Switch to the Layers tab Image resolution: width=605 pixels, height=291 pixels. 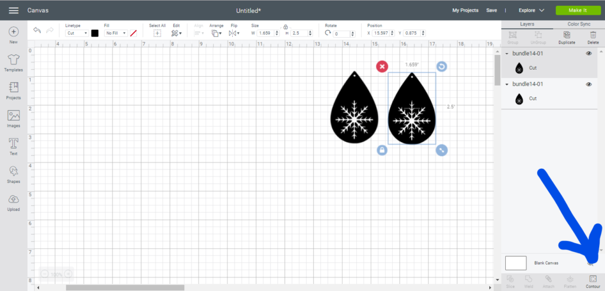tap(527, 24)
